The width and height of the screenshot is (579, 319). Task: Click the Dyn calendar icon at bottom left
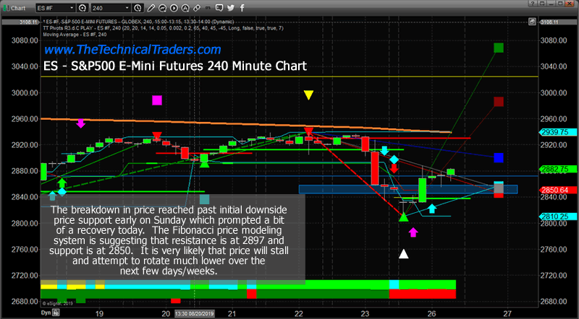coord(56,313)
